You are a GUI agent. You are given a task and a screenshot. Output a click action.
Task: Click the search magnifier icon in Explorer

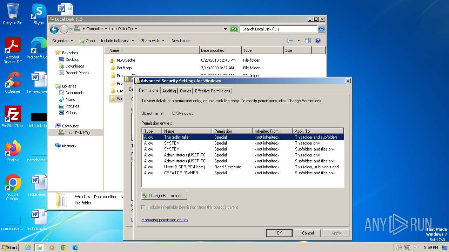(x=321, y=29)
